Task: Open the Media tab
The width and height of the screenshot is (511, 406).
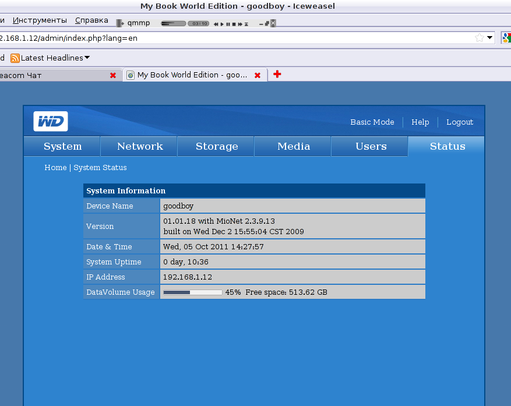Action: click(x=293, y=146)
